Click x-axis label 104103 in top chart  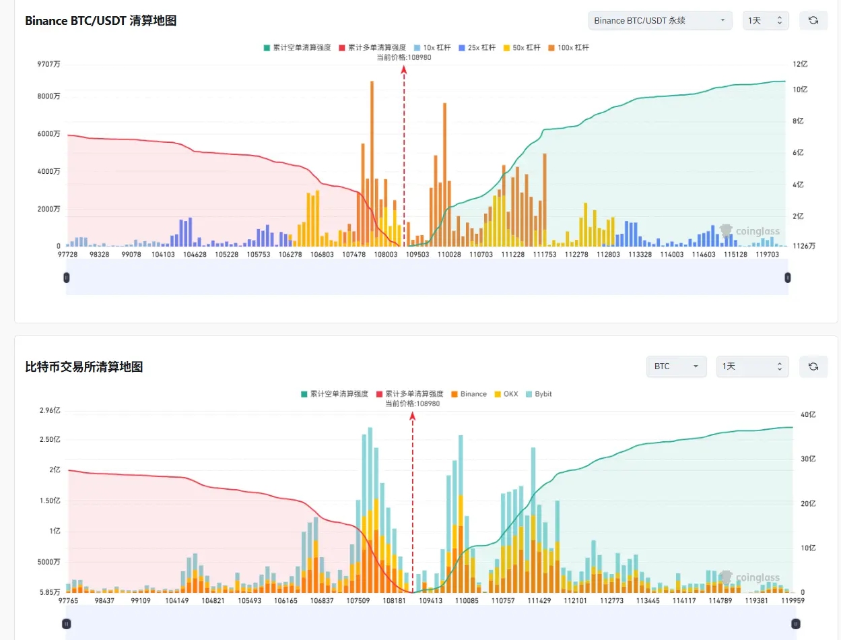point(163,254)
